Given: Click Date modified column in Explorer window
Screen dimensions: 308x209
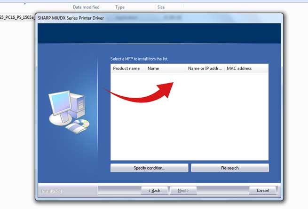Looking at the screenshot, I should point(86,7).
